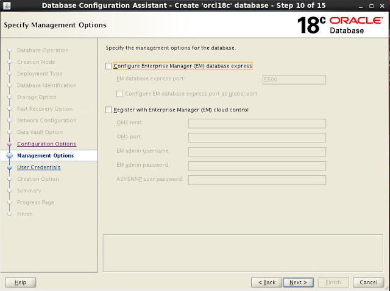Screen dimensions: 390x291
Task: Go to Configuration Options step in sidebar
Action: tap(46, 144)
